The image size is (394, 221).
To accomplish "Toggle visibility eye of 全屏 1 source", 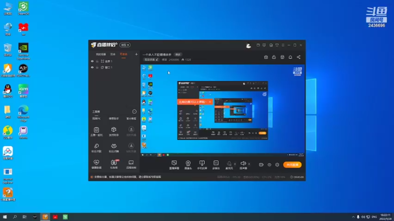I will (92, 61).
